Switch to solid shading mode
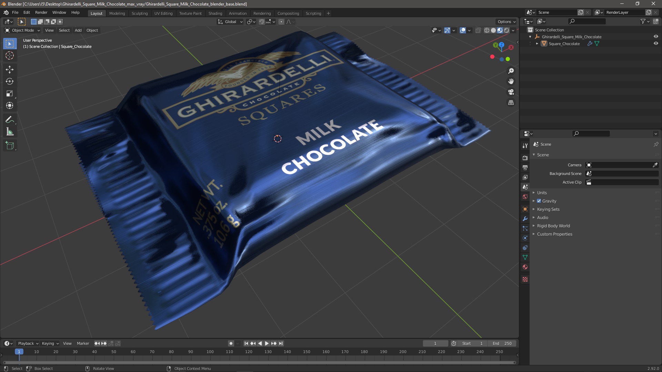The height and width of the screenshot is (372, 662). [493, 30]
